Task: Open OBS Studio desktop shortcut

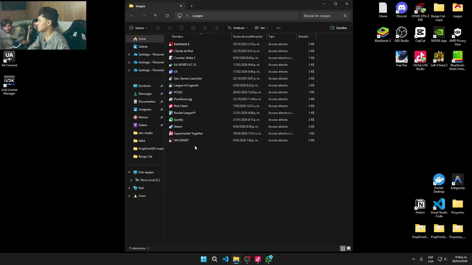Action: pyautogui.click(x=402, y=35)
